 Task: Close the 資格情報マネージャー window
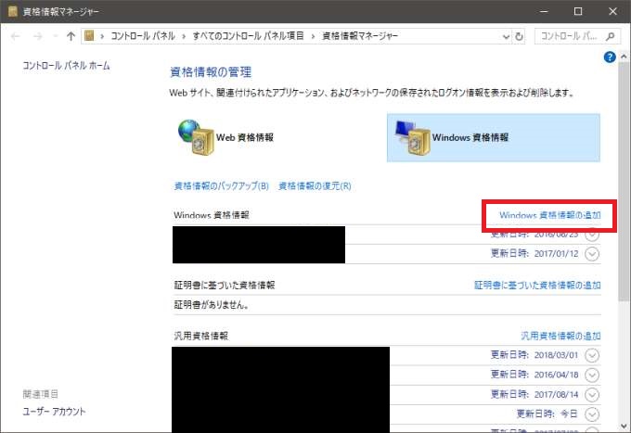point(612,11)
